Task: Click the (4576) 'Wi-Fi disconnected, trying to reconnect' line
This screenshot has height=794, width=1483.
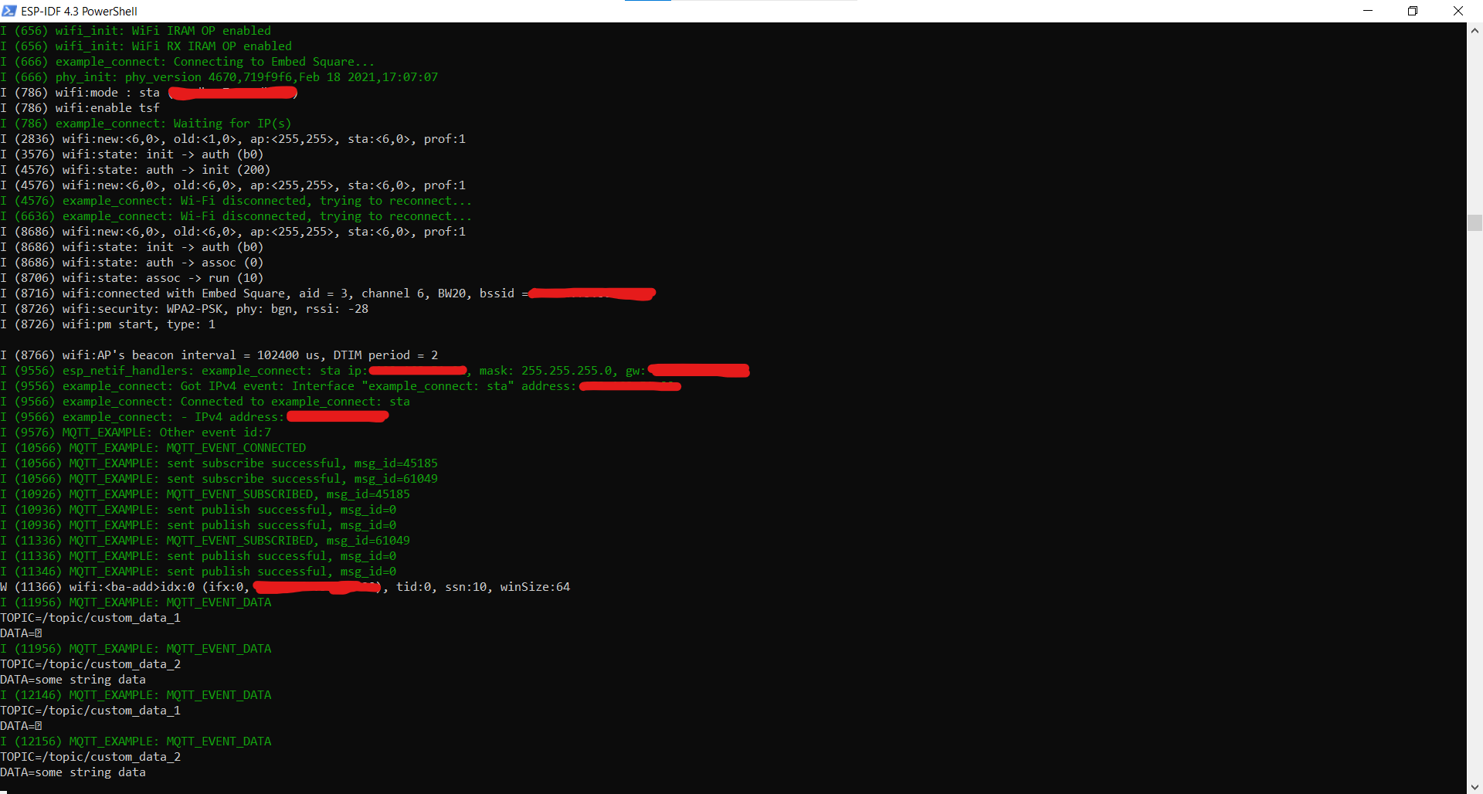Action: coord(236,201)
